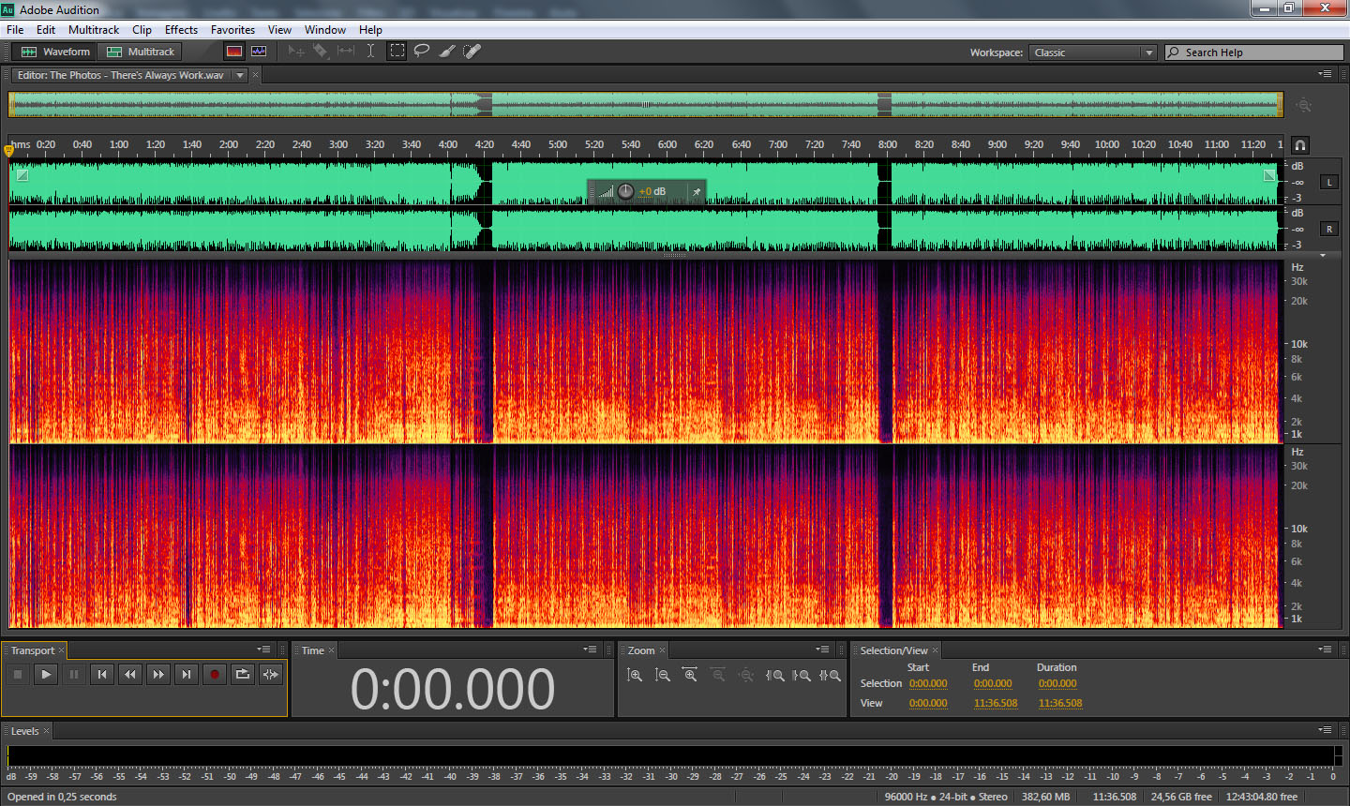Open the Window menu
The height and width of the screenshot is (806, 1350).
(325, 30)
